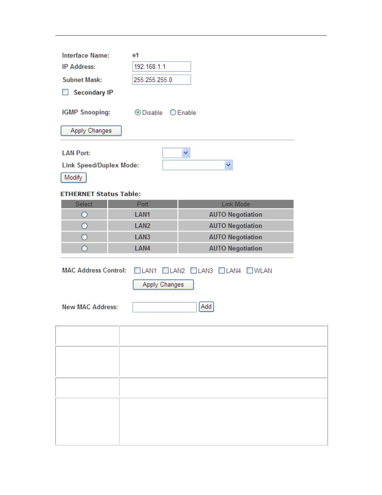Click the Add button
Screen dimensions: 382x495
coord(206,307)
